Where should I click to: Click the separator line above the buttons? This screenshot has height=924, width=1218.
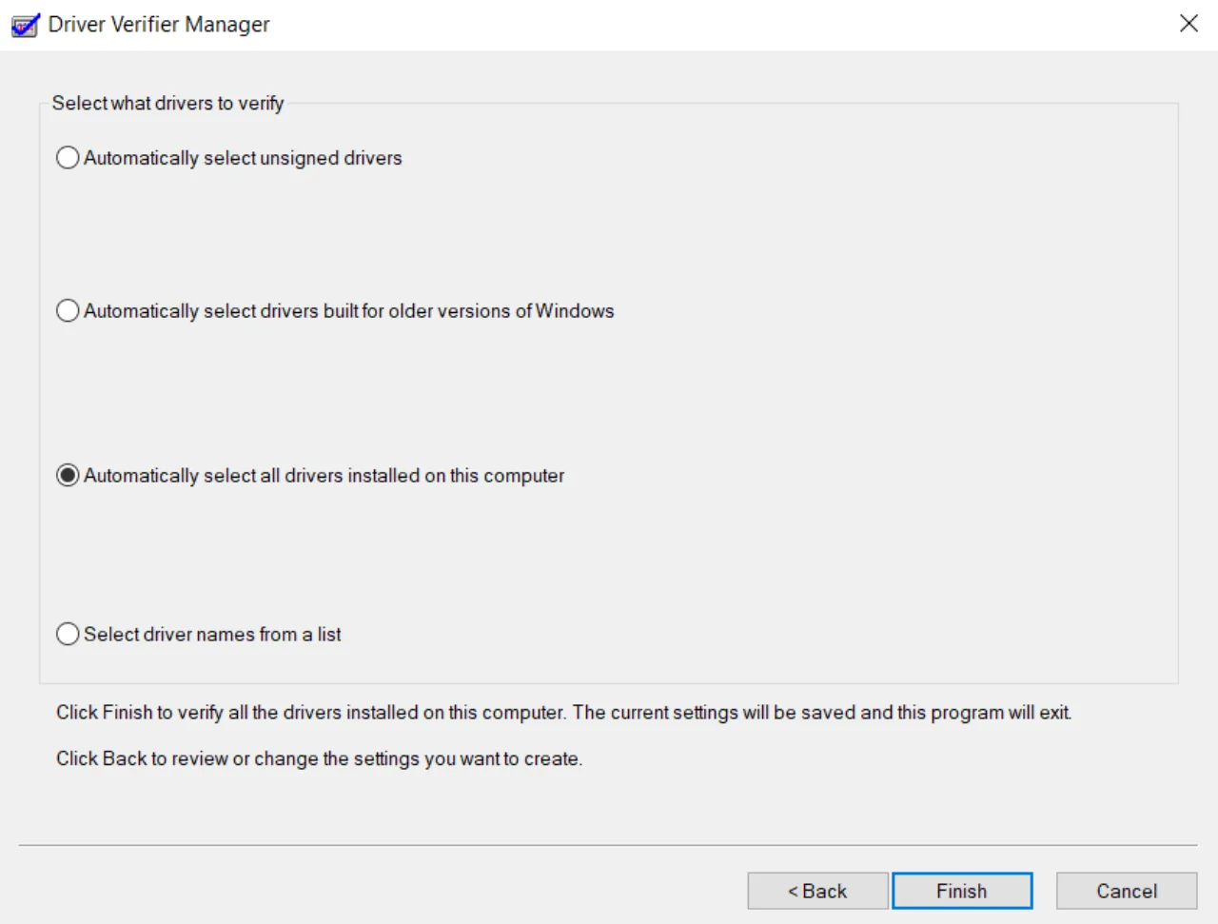609,843
